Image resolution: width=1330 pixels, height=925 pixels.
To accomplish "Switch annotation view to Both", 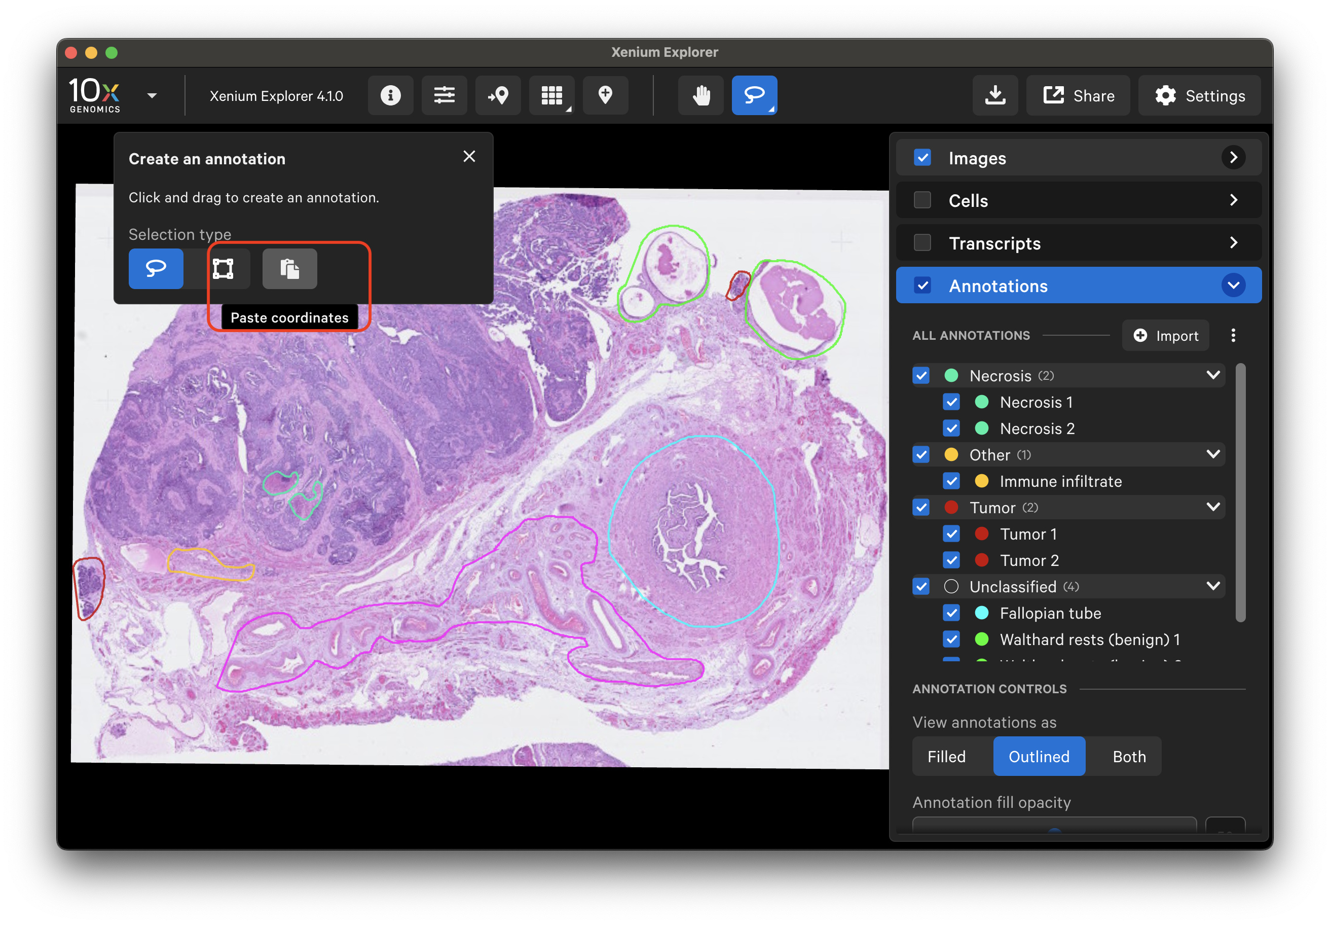I will pos(1129,756).
